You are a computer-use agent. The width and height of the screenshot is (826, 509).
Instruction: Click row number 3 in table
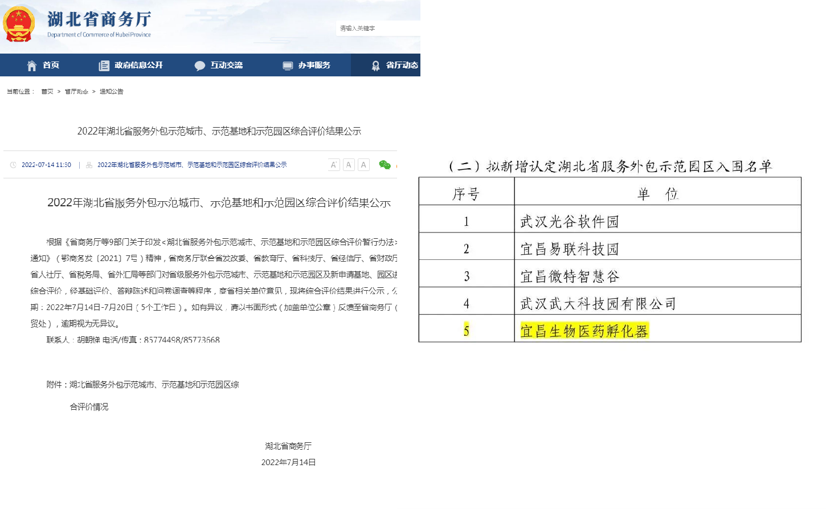(x=467, y=276)
